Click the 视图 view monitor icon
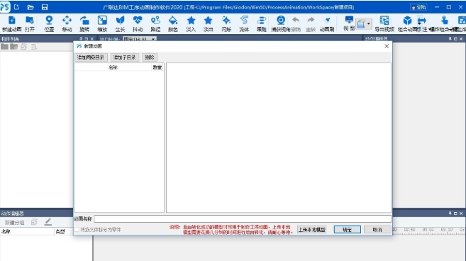 point(349,21)
